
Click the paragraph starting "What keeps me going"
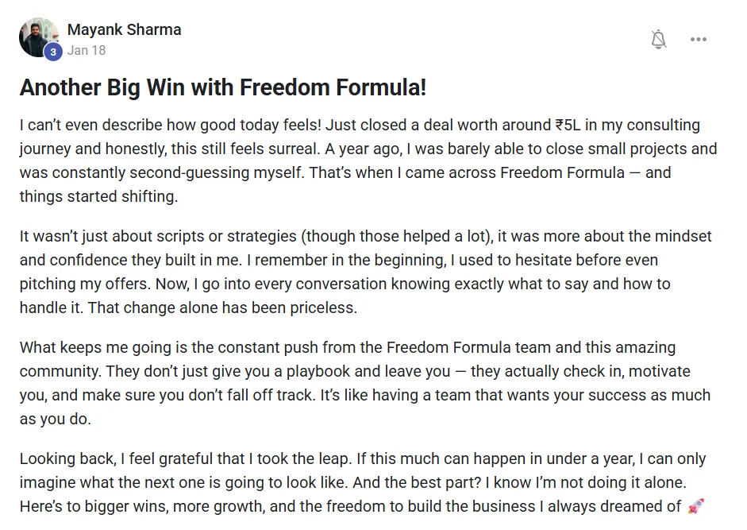pos(365,383)
